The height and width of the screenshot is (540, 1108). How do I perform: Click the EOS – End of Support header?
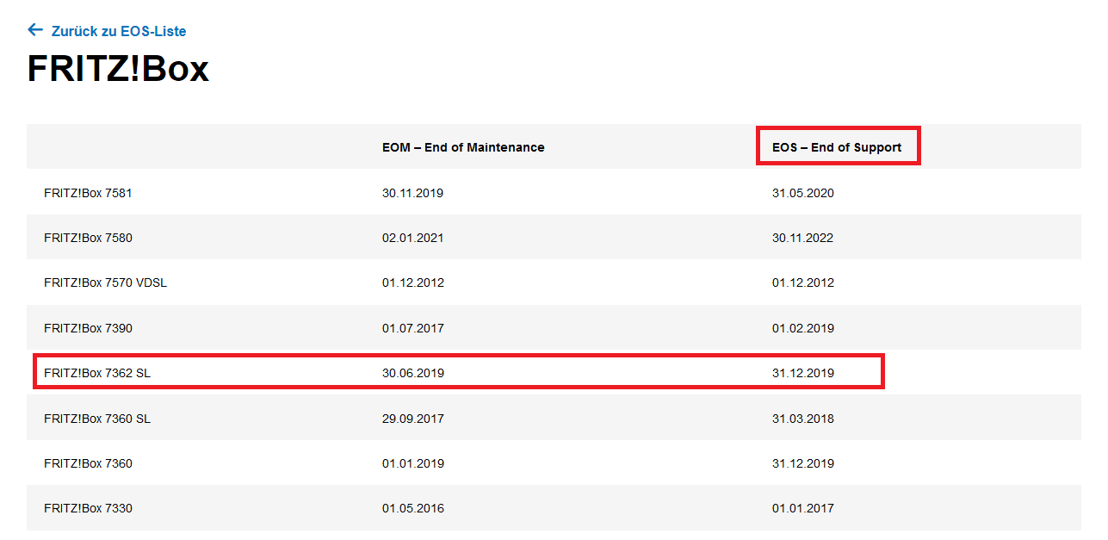837,147
